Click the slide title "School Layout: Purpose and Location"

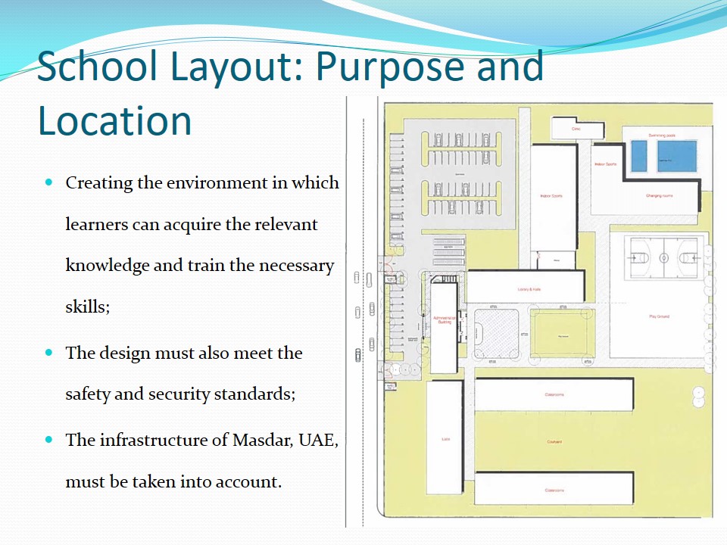click(x=290, y=92)
